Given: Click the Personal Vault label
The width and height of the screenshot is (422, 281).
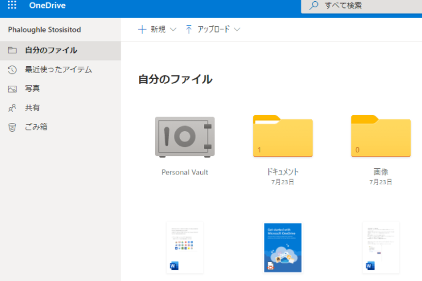Looking at the screenshot, I should click(185, 173).
